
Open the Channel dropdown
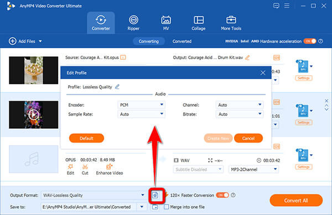pyautogui.click(x=240, y=105)
